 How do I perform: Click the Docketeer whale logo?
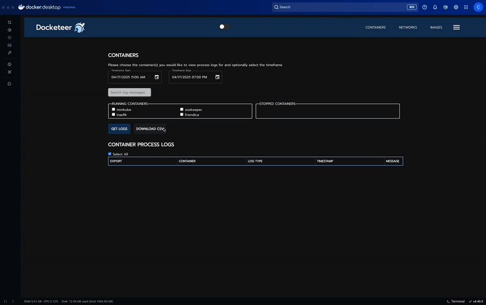pos(80,27)
